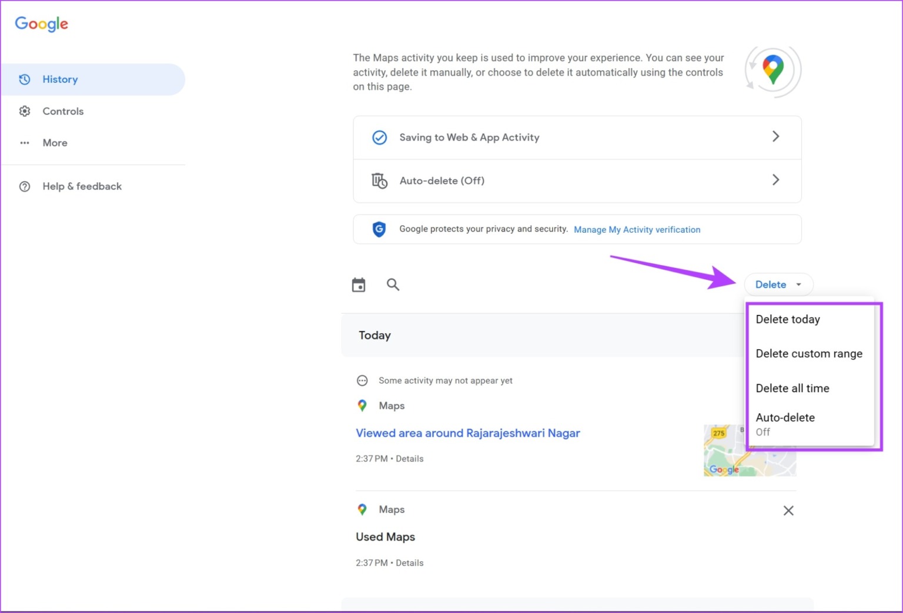Open Manage My Activity verification link
The width and height of the screenshot is (903, 613).
(x=637, y=229)
